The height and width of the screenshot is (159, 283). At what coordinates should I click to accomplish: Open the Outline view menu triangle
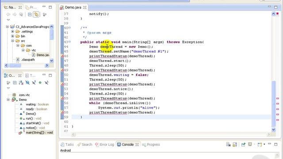[8, 88]
